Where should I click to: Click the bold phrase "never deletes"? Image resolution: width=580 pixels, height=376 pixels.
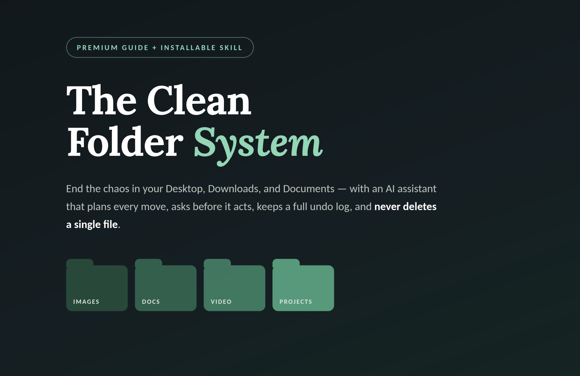point(405,207)
